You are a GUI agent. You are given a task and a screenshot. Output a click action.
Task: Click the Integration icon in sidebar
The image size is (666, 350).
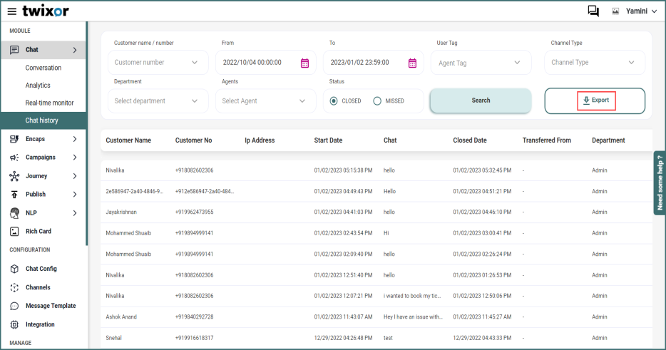[x=14, y=324]
